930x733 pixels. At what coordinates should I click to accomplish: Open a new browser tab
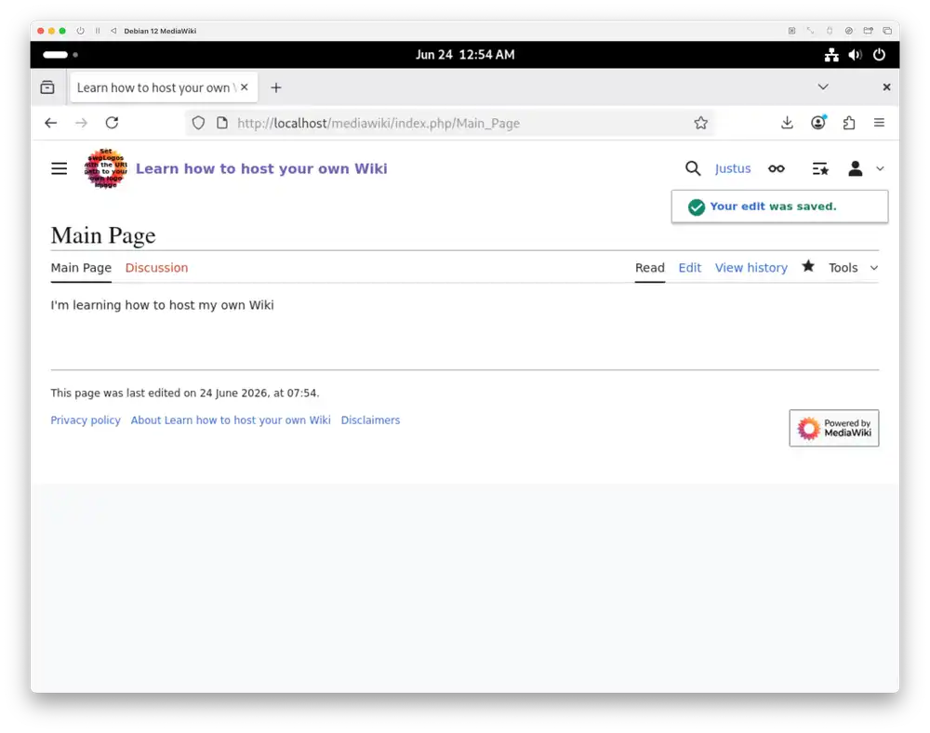pos(276,87)
